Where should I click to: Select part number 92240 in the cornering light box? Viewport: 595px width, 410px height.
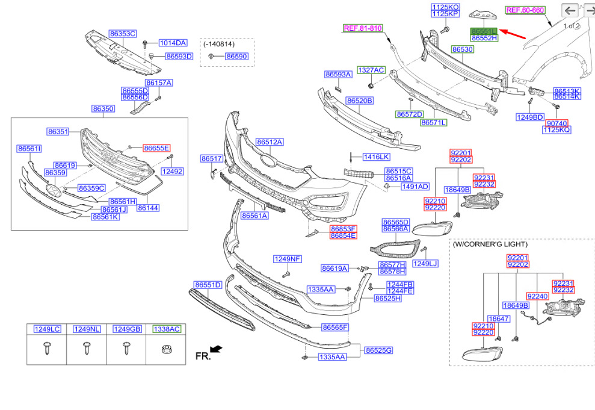[537, 296]
